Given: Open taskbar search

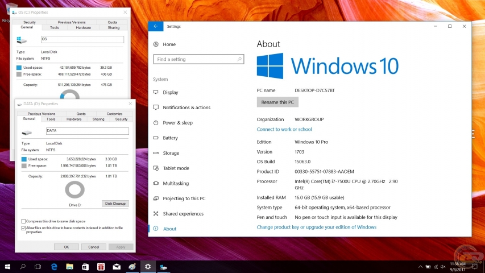Looking at the screenshot, I should tap(23, 267).
